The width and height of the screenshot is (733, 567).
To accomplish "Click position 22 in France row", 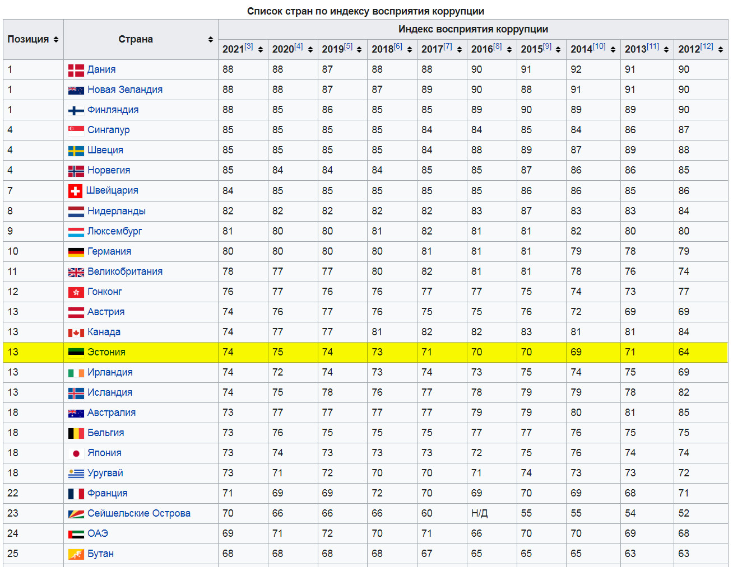I will click(x=13, y=493).
